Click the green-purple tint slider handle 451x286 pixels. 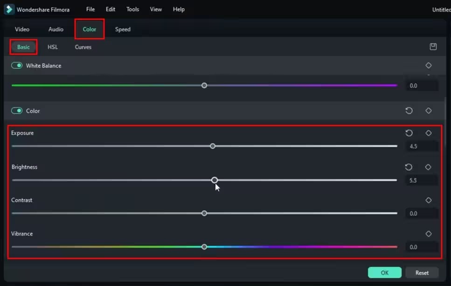(x=204, y=85)
